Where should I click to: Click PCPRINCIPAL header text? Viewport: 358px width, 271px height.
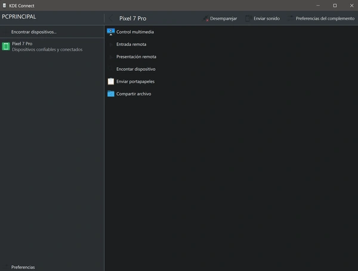[x=19, y=17]
